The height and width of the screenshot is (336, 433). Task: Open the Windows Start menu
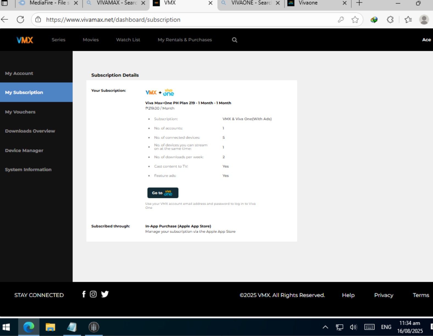6,327
